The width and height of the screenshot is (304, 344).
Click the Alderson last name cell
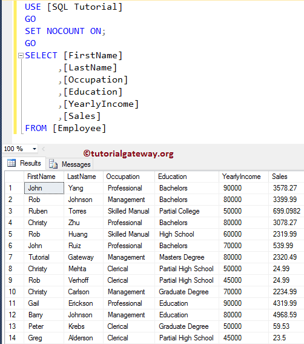84,338
